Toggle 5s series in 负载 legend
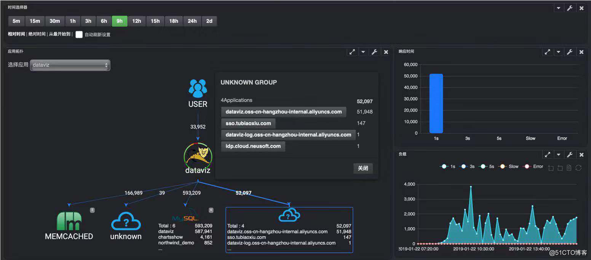This screenshot has width=591, height=260. click(486, 166)
